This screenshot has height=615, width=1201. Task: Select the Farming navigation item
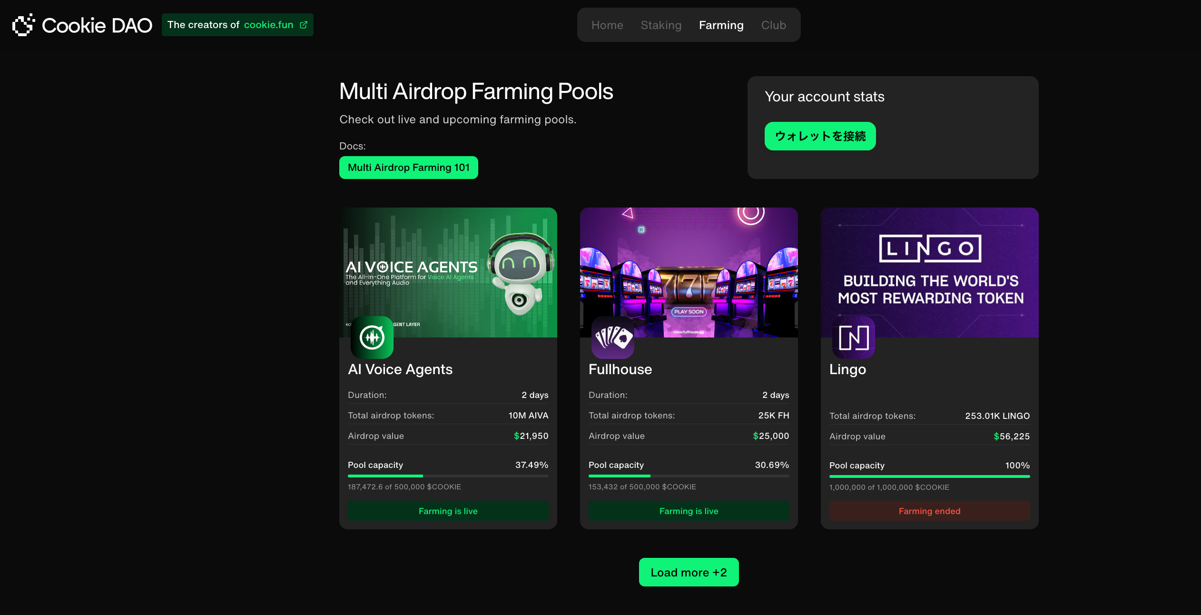(x=721, y=25)
